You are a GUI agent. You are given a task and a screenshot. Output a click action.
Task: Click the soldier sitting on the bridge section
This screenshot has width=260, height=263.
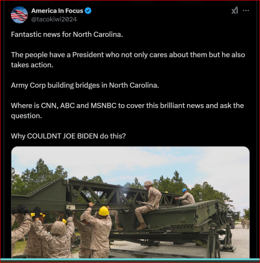[149, 204]
